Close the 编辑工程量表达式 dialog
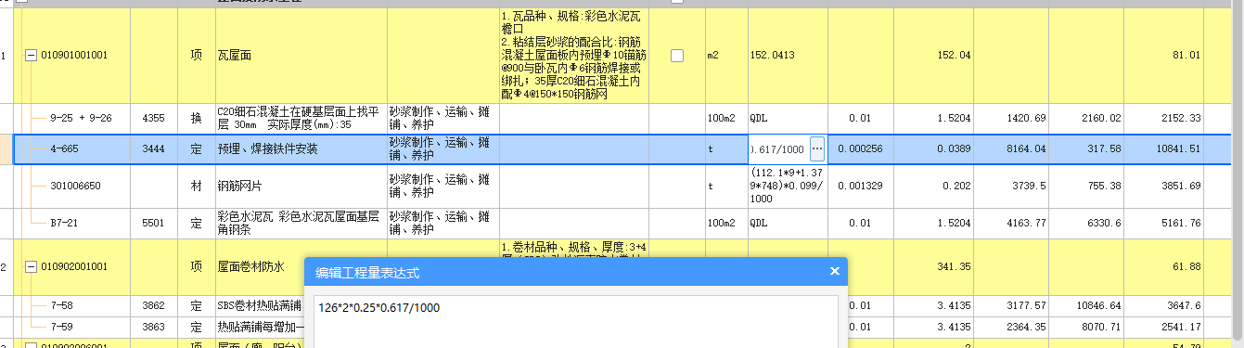Viewport: 1244px width, 348px height. tap(834, 271)
